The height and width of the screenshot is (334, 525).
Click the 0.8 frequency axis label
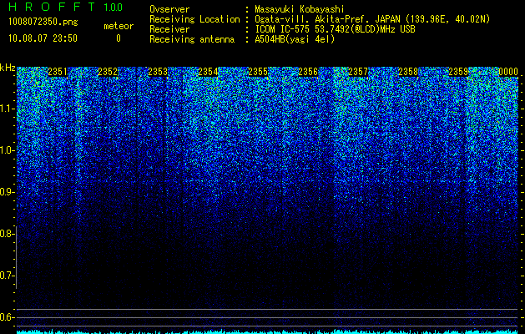6,234
